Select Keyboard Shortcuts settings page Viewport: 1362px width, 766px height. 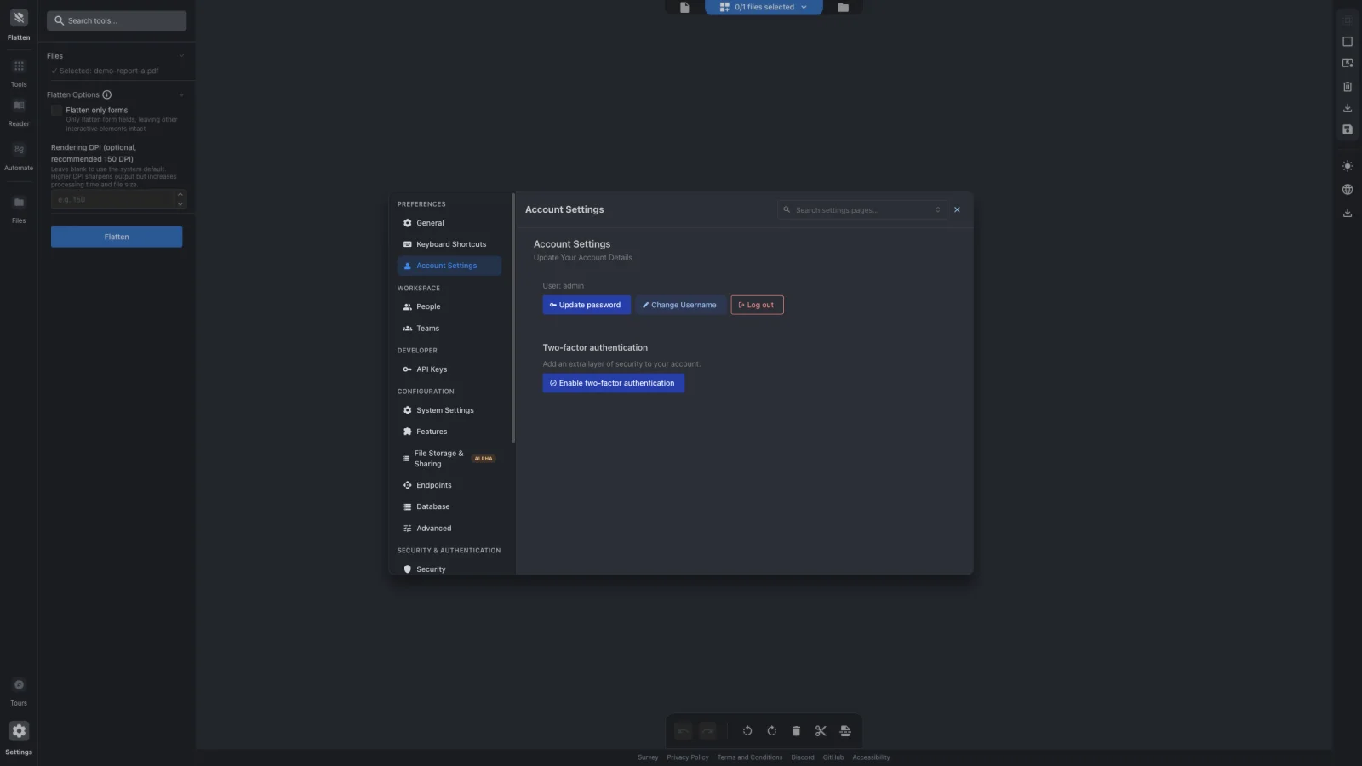[x=449, y=244]
